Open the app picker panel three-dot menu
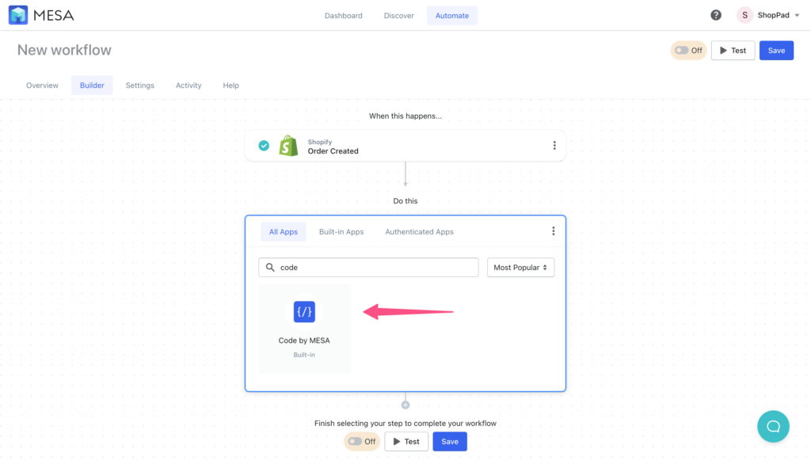Viewport: 811px width, 464px height. tap(553, 230)
